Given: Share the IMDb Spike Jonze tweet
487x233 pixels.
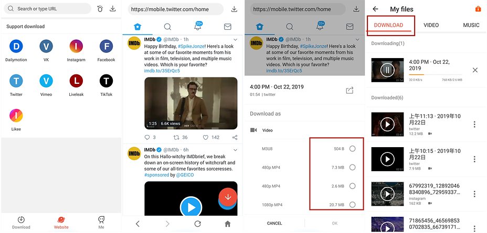Looking at the screenshot, I should pyautogui.click(x=235, y=137).
